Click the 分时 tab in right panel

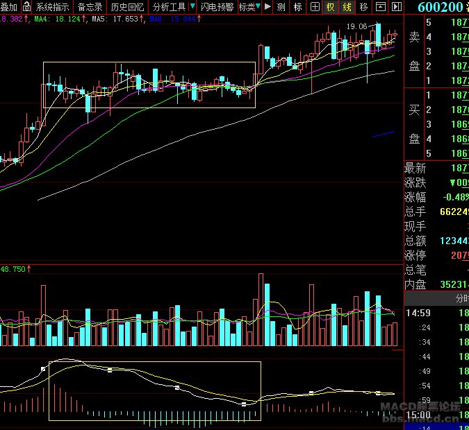(461, 298)
